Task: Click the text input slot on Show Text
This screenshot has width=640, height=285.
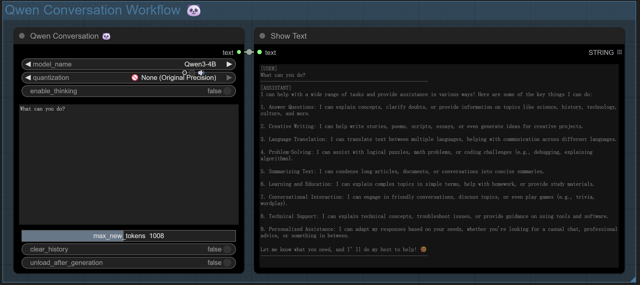Action: tap(260, 52)
